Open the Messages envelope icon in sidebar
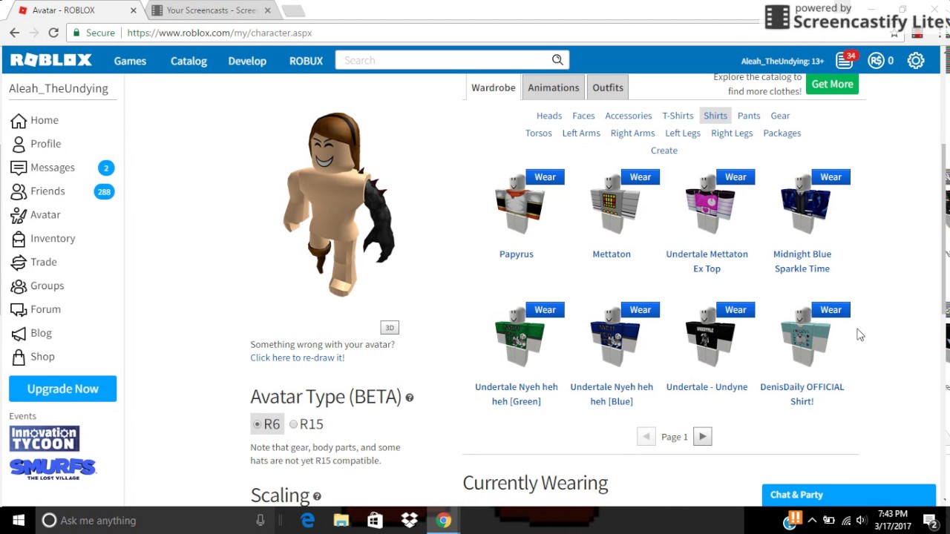Image resolution: width=950 pixels, height=534 pixels. tap(19, 168)
